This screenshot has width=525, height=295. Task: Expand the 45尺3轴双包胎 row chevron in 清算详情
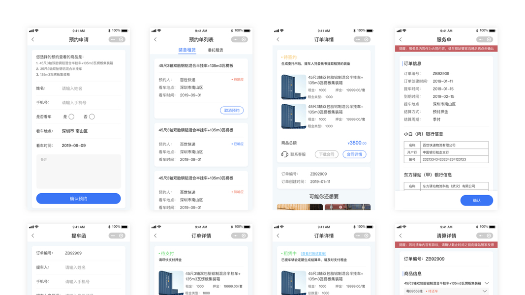[x=487, y=283]
